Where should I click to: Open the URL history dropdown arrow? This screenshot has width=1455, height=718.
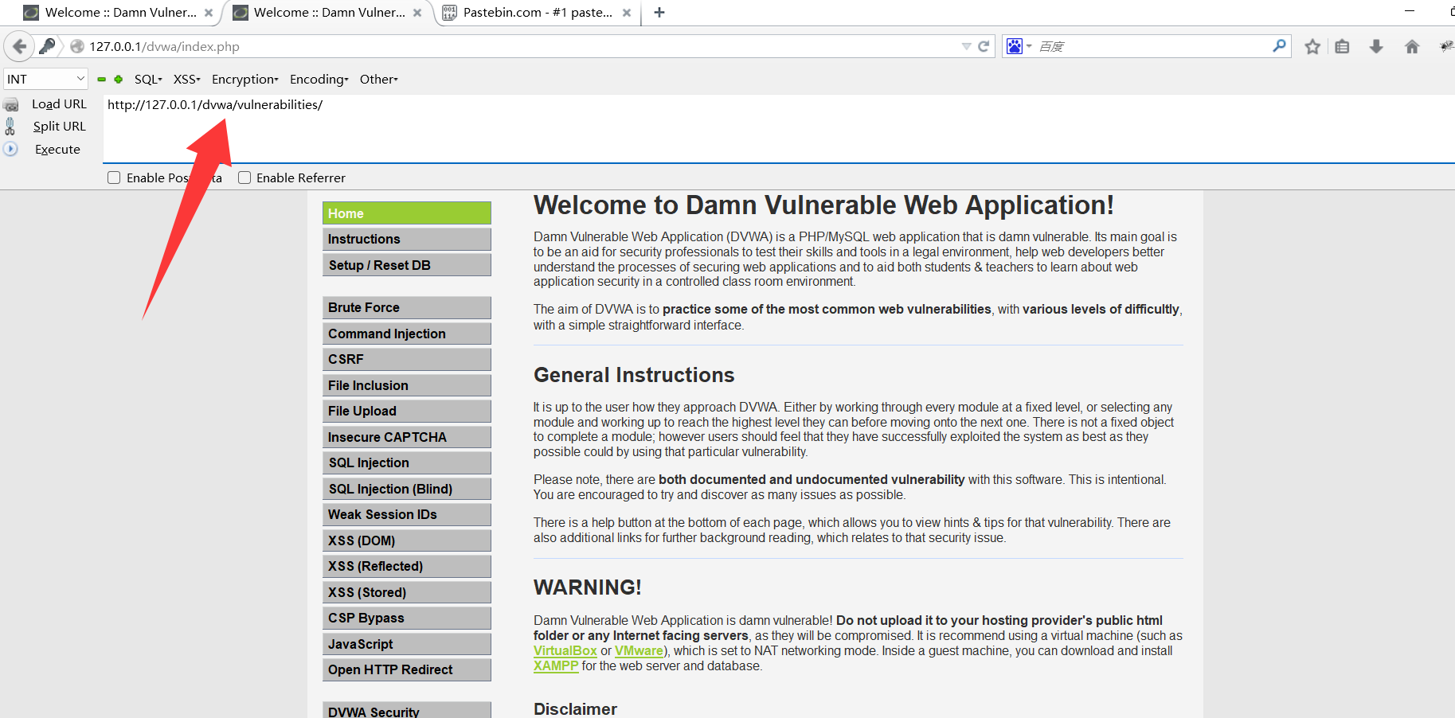tap(966, 46)
